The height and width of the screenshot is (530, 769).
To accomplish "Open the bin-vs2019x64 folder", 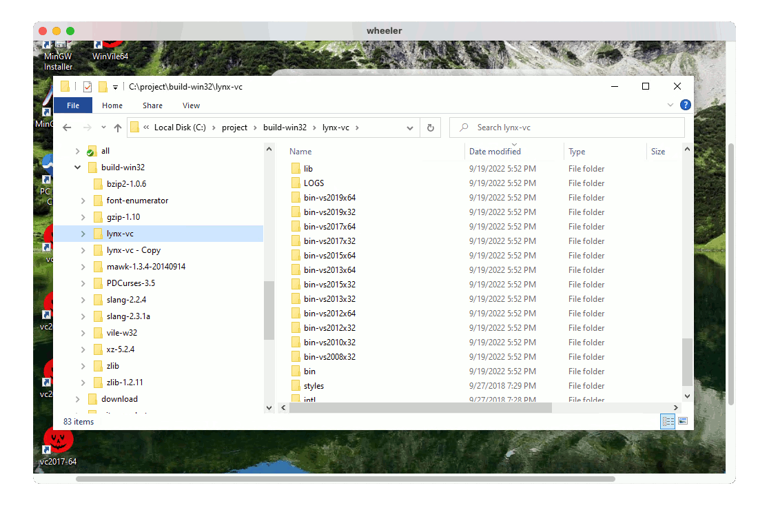I will click(329, 198).
